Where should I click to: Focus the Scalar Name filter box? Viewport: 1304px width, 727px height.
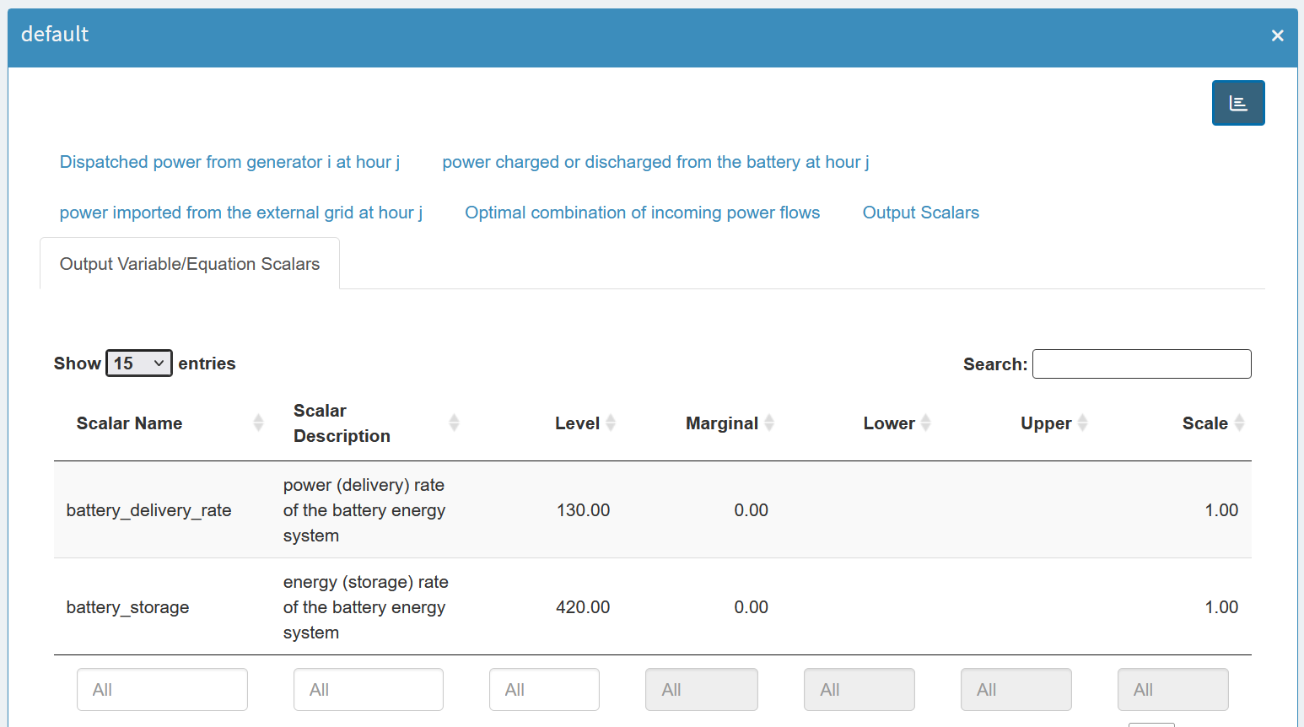coord(162,690)
